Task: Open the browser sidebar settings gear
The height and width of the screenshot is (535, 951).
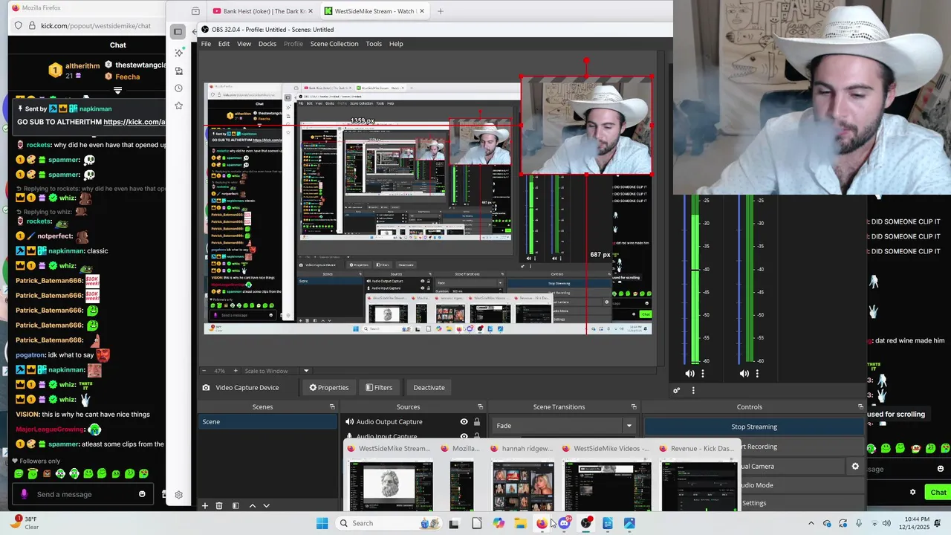Action: [178, 495]
